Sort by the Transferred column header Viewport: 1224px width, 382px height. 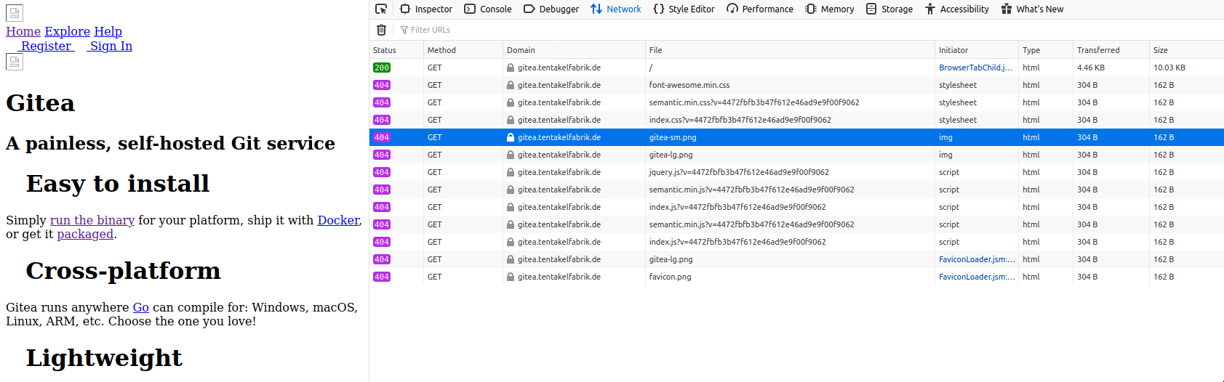[1111, 50]
